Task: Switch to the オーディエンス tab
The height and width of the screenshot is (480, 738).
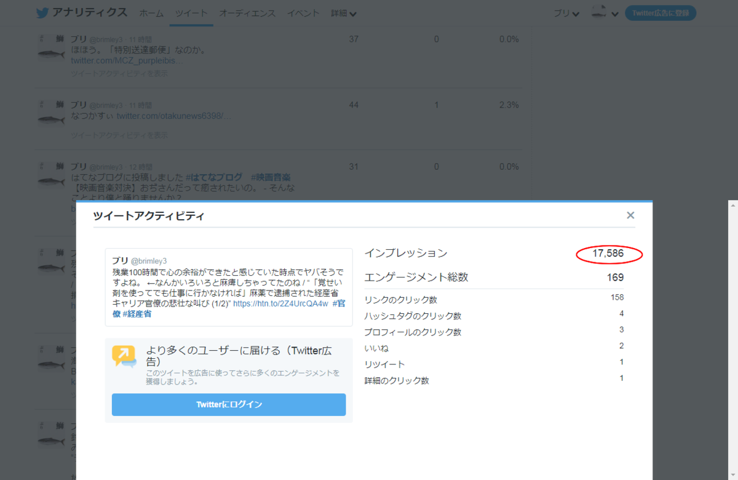Action: pos(247,14)
